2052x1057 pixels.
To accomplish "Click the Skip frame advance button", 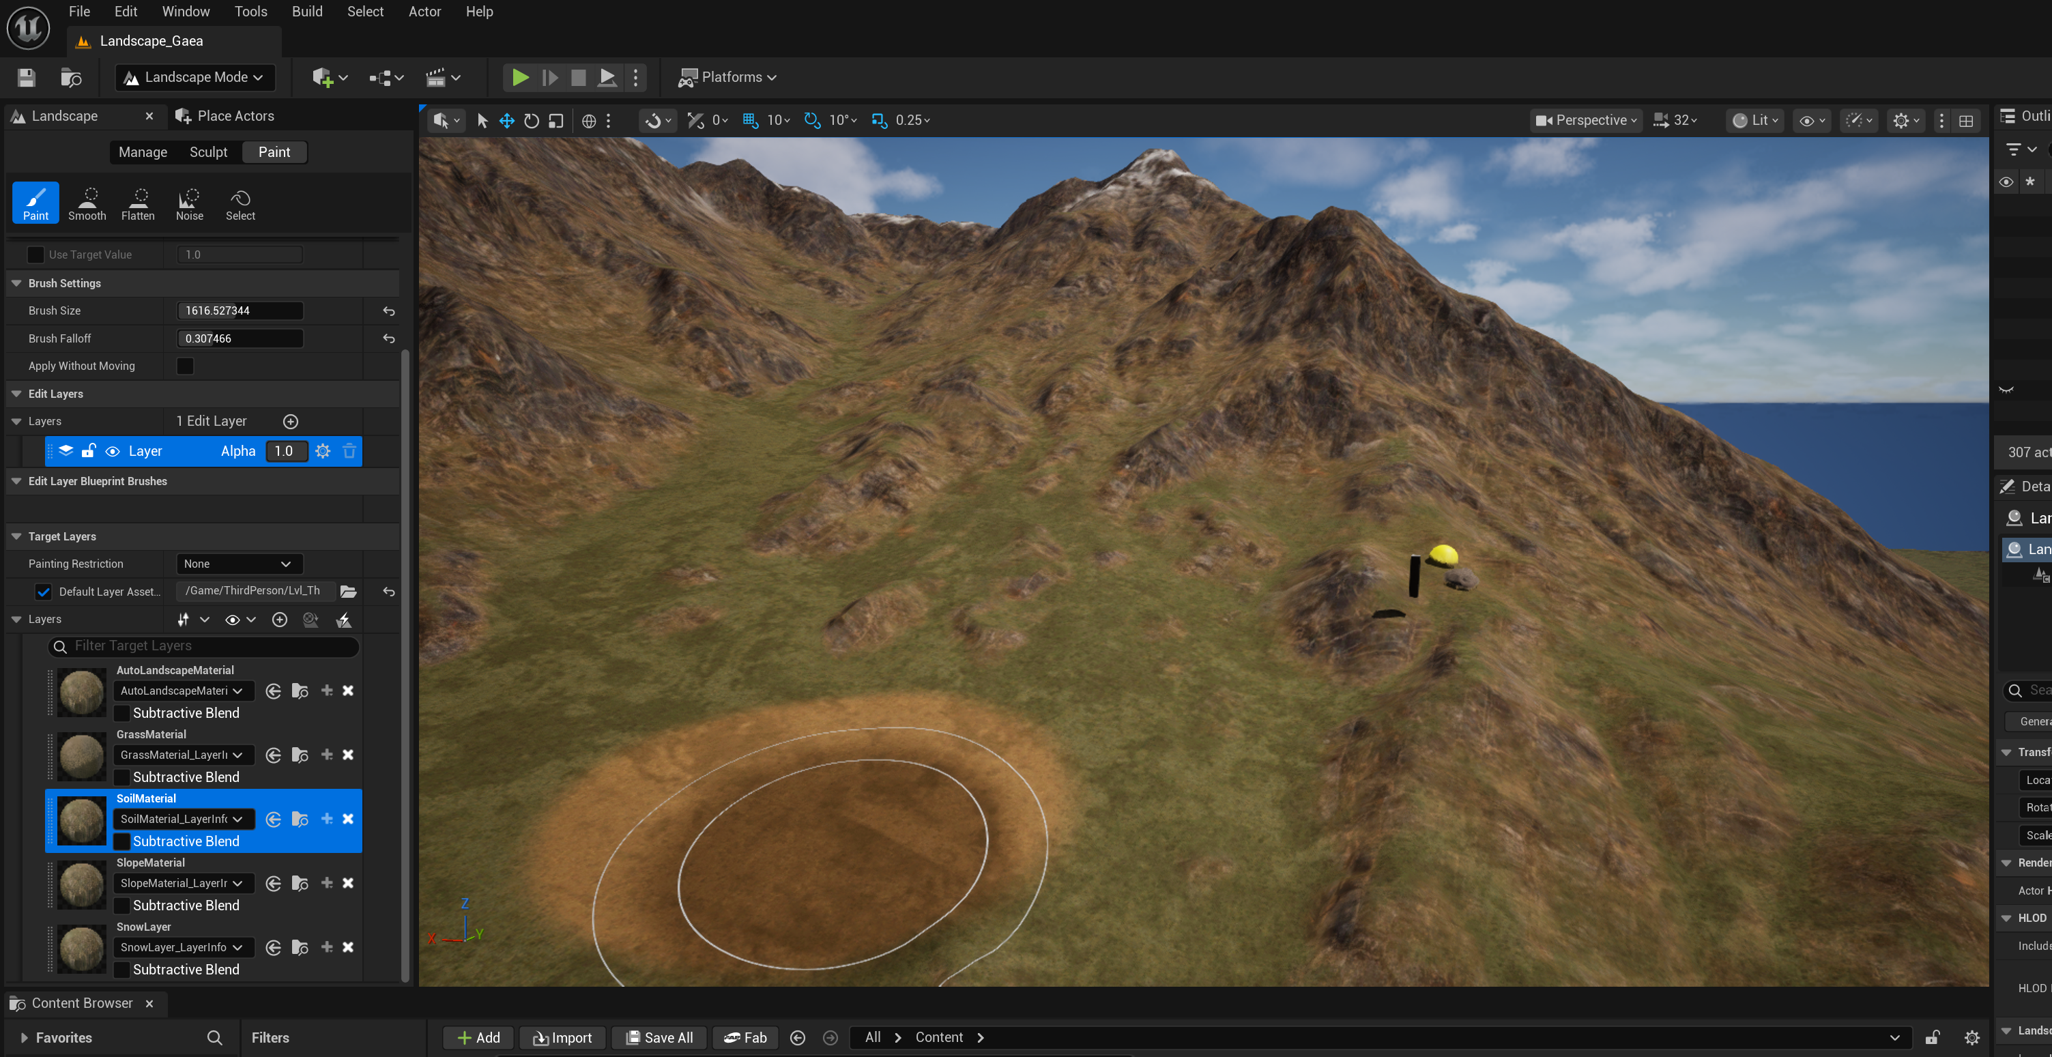I will [549, 77].
